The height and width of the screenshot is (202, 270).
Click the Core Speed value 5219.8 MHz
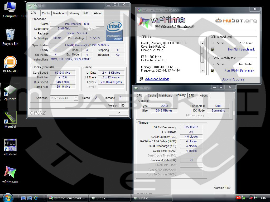[x=63, y=73]
